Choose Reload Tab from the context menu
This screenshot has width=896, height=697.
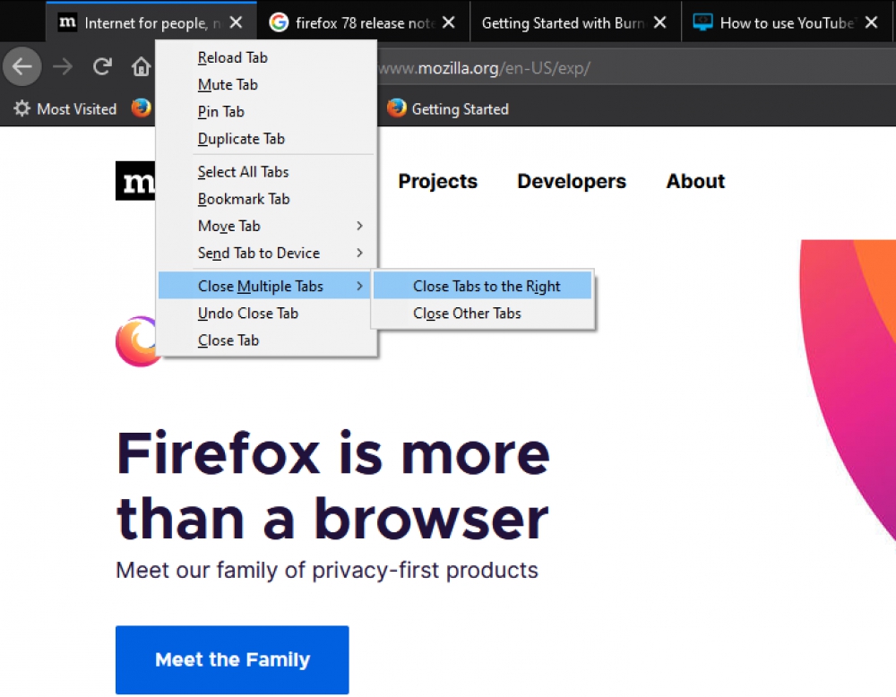pyautogui.click(x=266, y=57)
